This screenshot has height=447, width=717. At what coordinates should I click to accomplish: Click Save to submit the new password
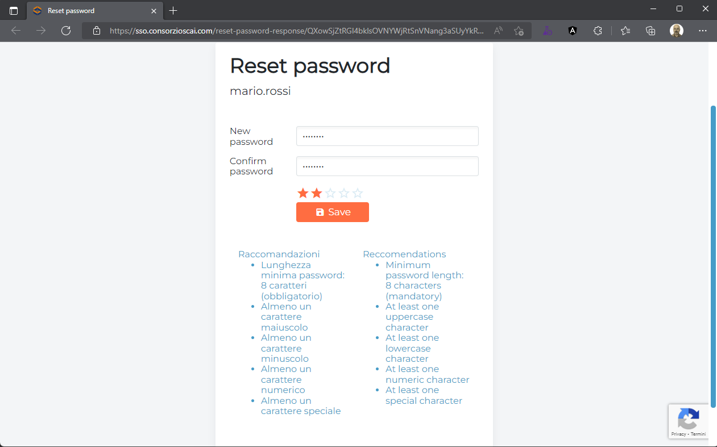click(x=332, y=212)
